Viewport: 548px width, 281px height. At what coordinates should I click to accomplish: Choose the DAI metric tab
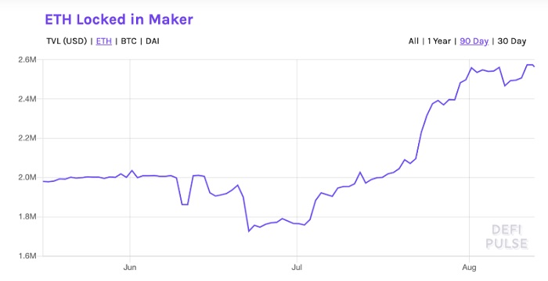153,41
